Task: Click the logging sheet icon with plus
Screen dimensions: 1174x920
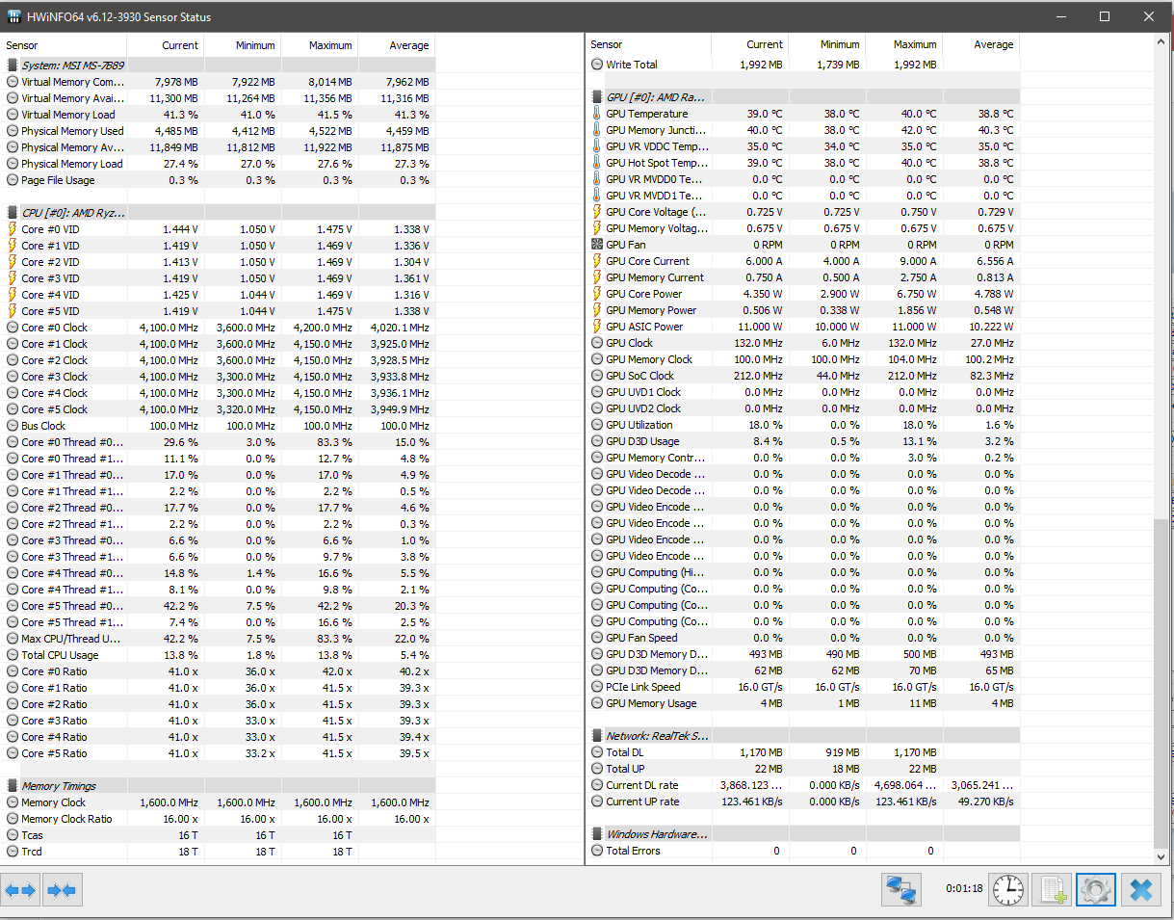Action: coord(1051,889)
